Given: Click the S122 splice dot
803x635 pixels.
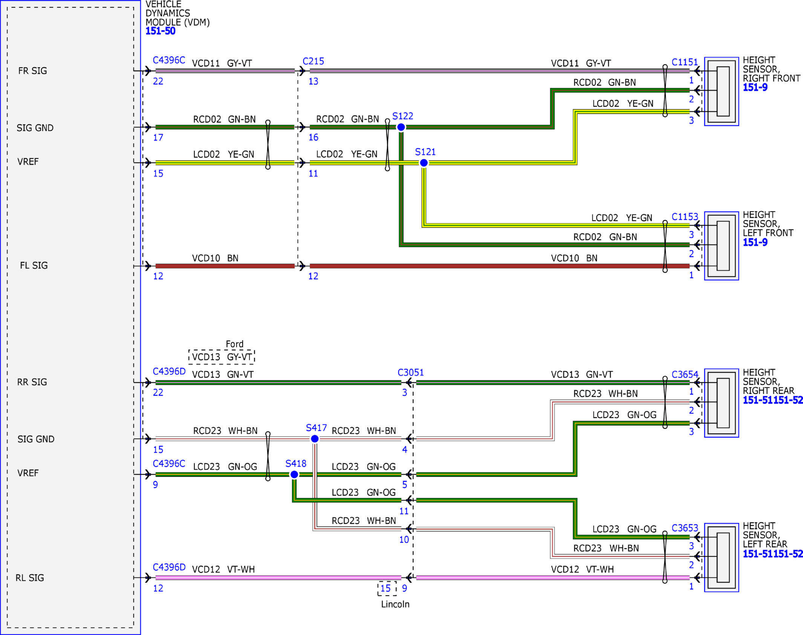Looking at the screenshot, I should pos(401,127).
